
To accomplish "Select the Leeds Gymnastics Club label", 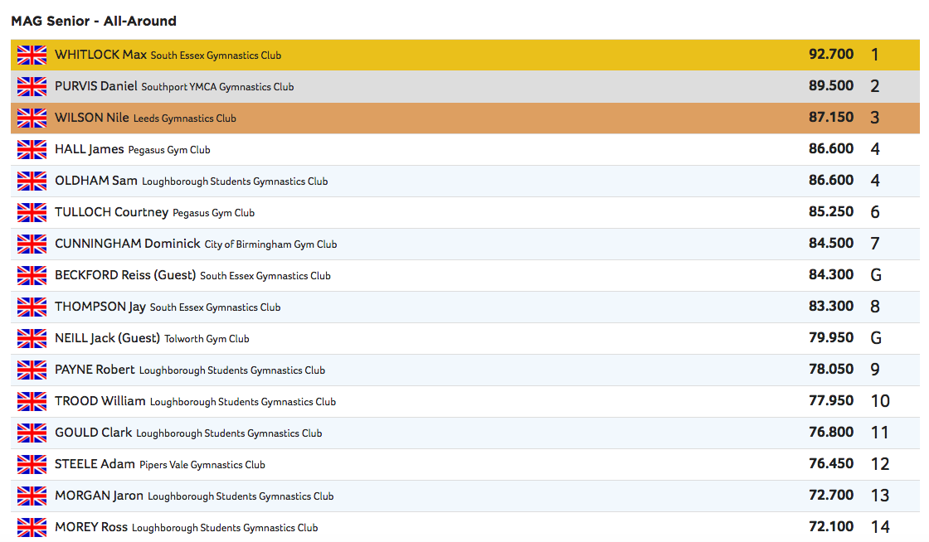I will (184, 119).
